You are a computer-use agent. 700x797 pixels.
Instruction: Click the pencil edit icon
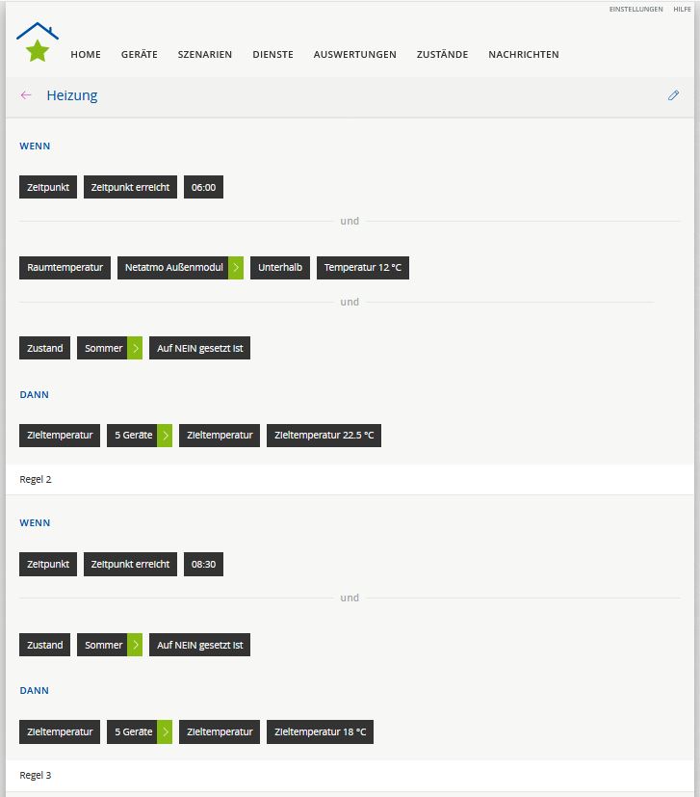pos(673,95)
